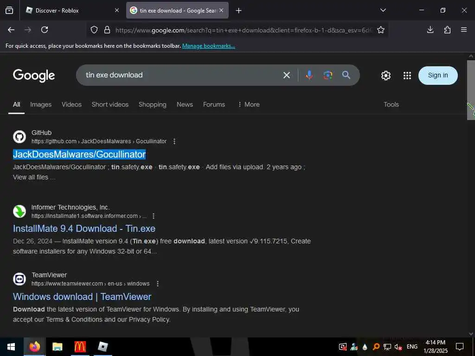
Task: Go forward one page
Action: (28, 30)
